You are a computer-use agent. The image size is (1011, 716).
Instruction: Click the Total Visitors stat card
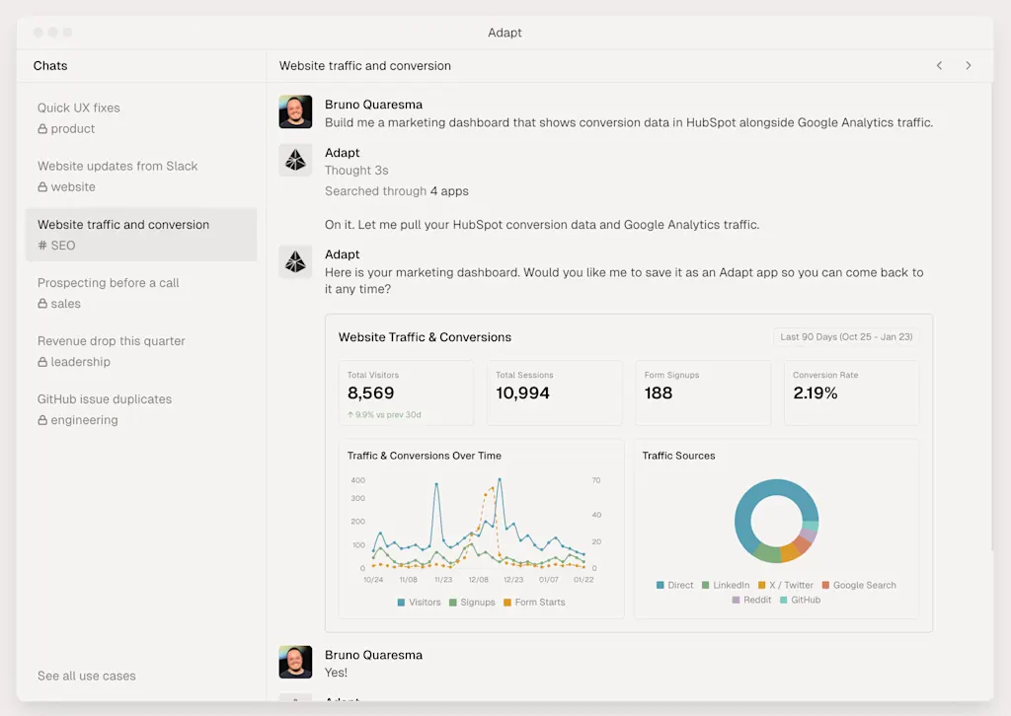[406, 393]
